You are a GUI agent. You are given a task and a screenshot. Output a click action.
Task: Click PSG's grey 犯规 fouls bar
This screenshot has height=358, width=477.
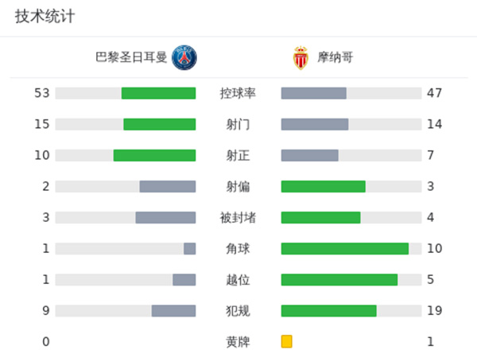pyautogui.click(x=173, y=310)
